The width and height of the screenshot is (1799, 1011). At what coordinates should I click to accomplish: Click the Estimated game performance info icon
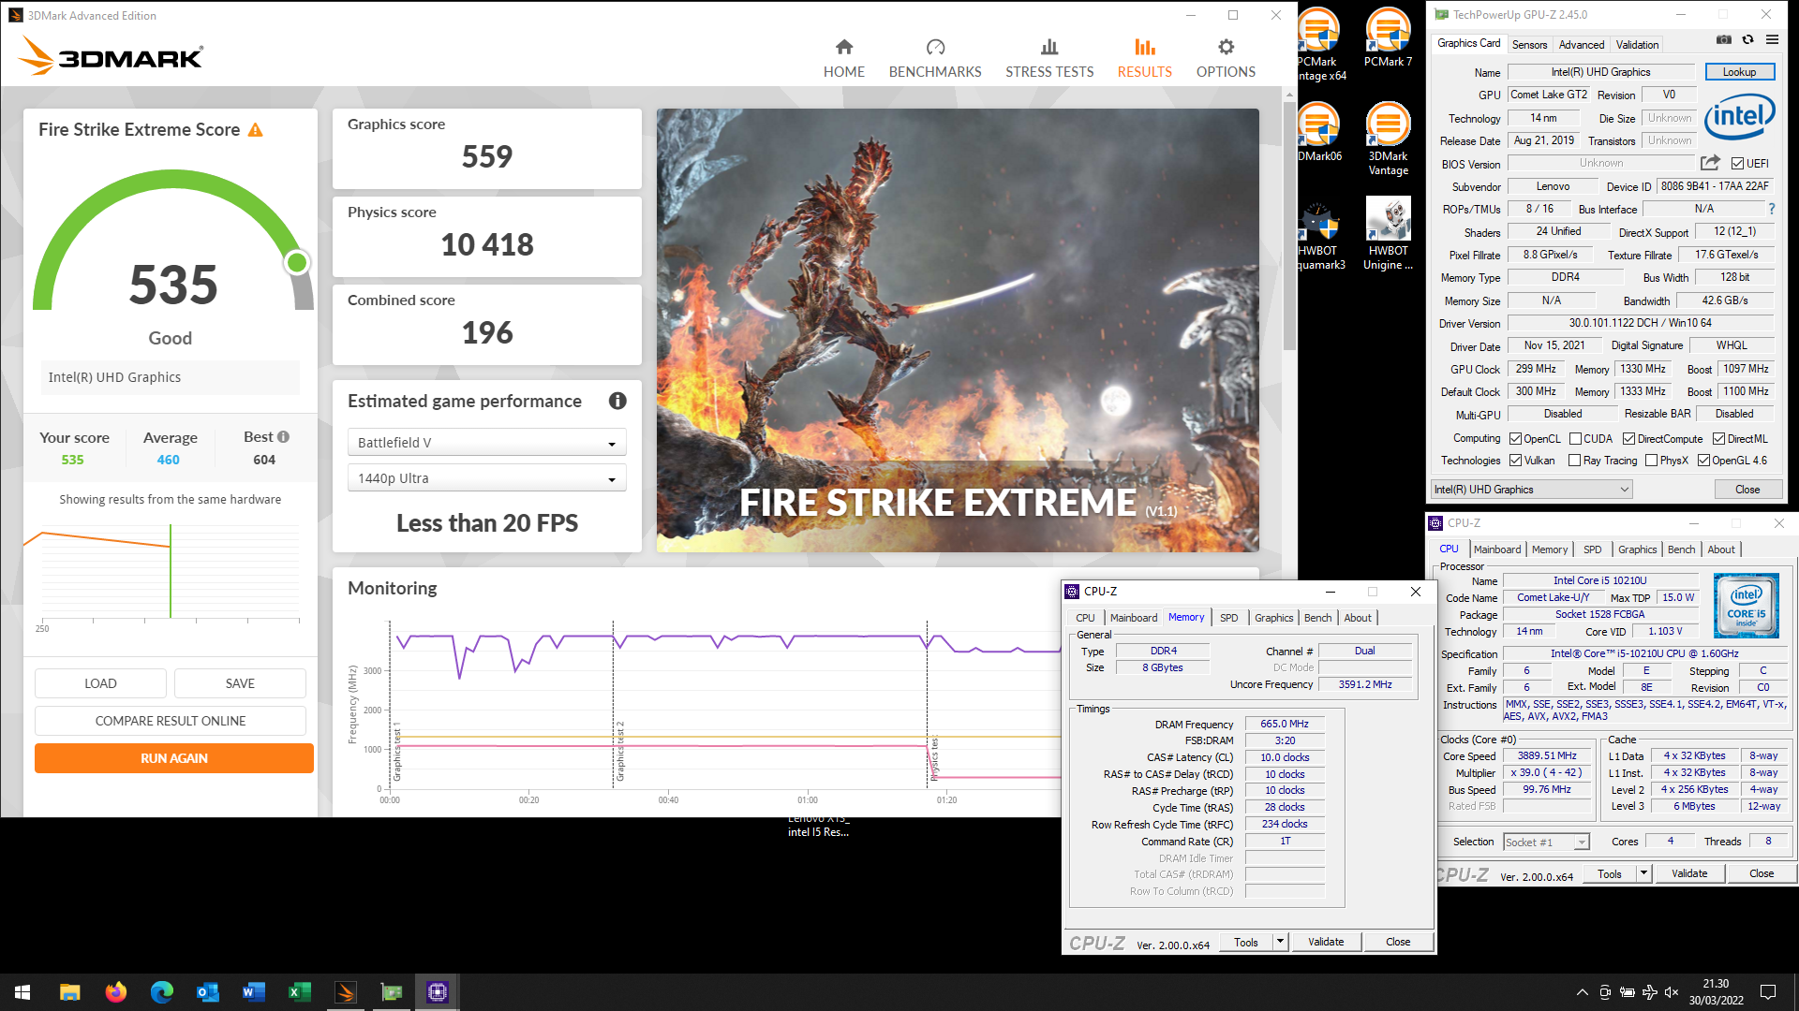pyautogui.click(x=617, y=401)
